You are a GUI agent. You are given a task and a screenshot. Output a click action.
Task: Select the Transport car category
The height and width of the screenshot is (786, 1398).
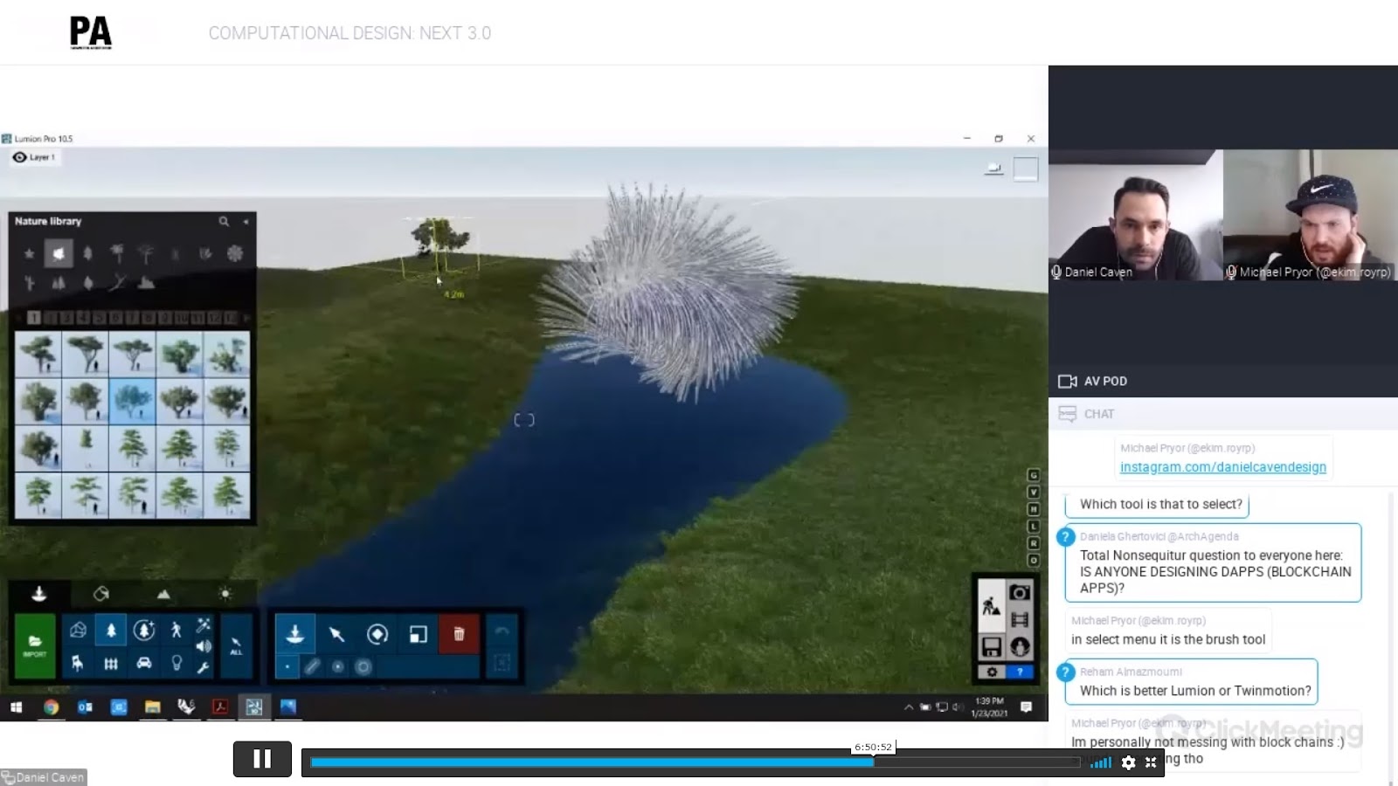pos(144,664)
